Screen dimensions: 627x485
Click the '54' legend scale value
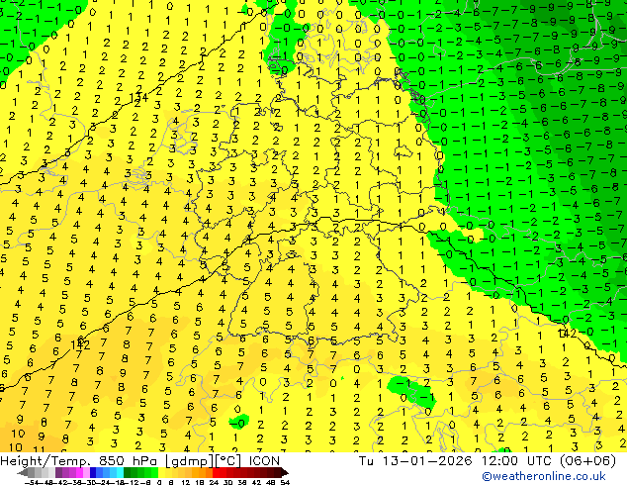coord(285,482)
